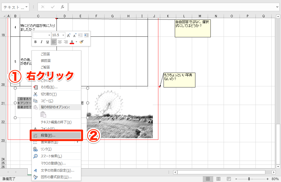Screen dimensions: 281x182
Task: Open the 10.5 font size dropdown
Action: 63,35
